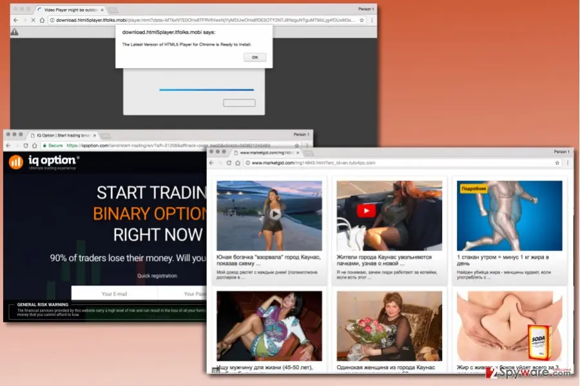The height and width of the screenshot is (386, 580).
Task: Open home page in the Video Player window
Action: [x=42, y=21]
